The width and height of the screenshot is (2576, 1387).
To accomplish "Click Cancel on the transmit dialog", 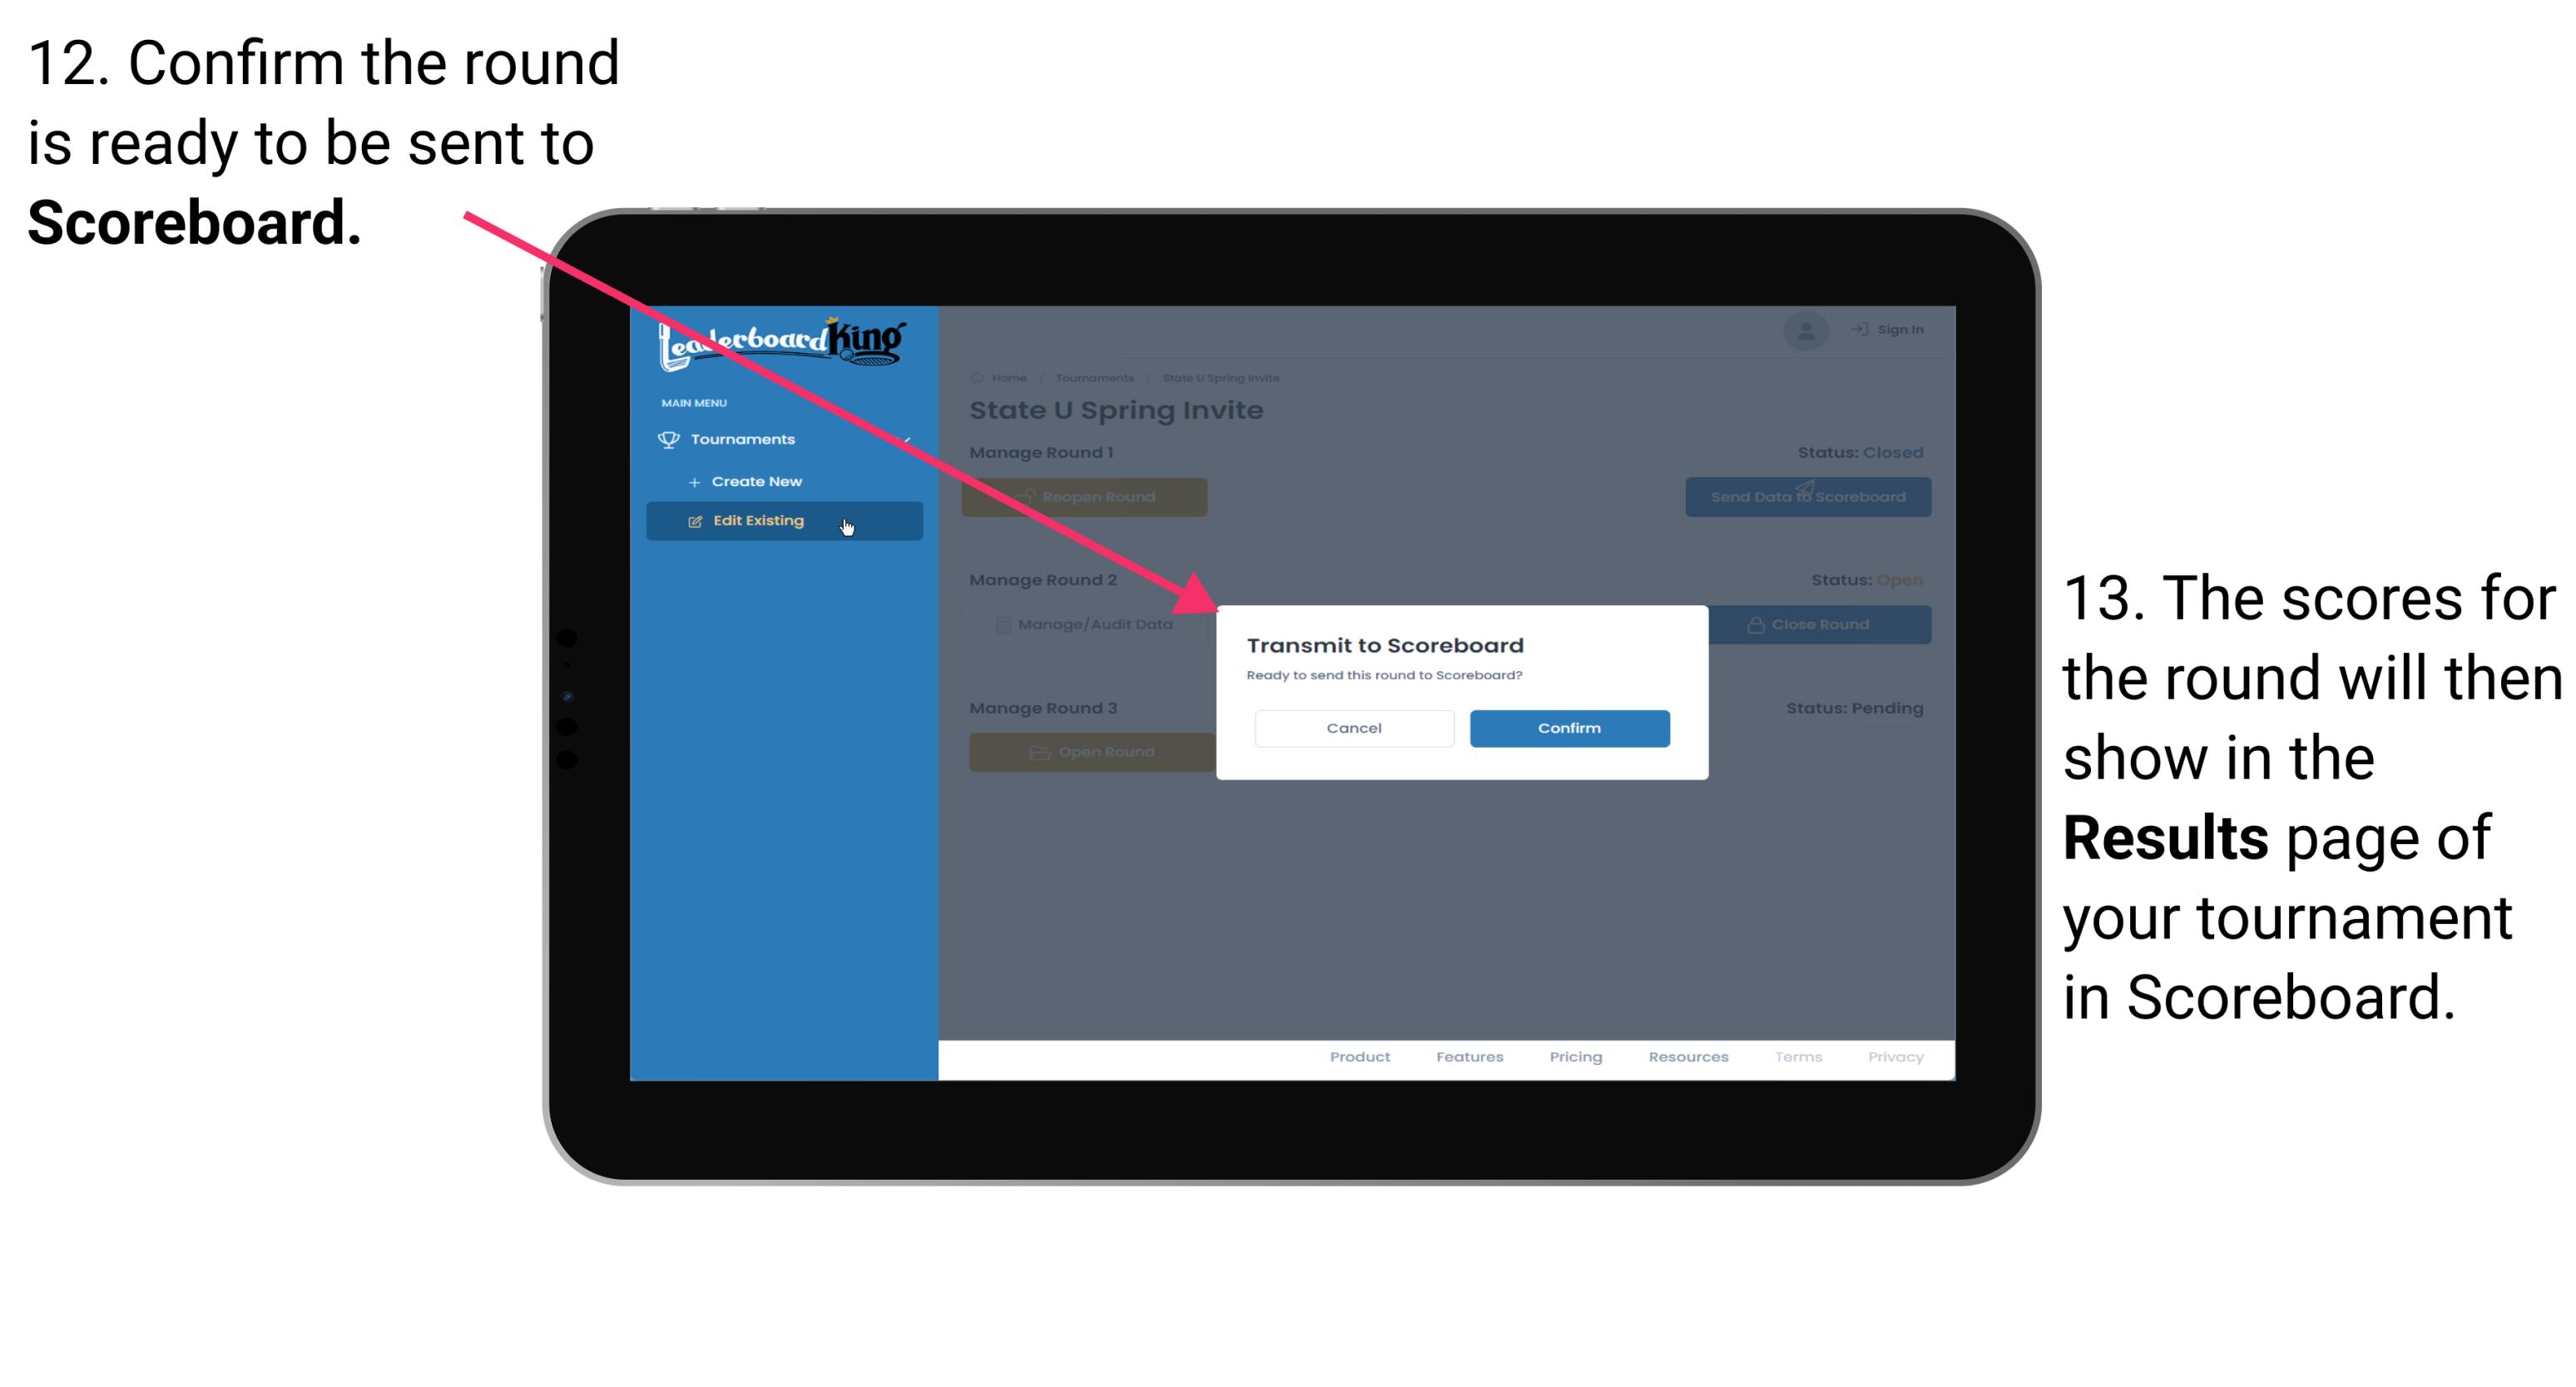I will click(x=1352, y=728).
